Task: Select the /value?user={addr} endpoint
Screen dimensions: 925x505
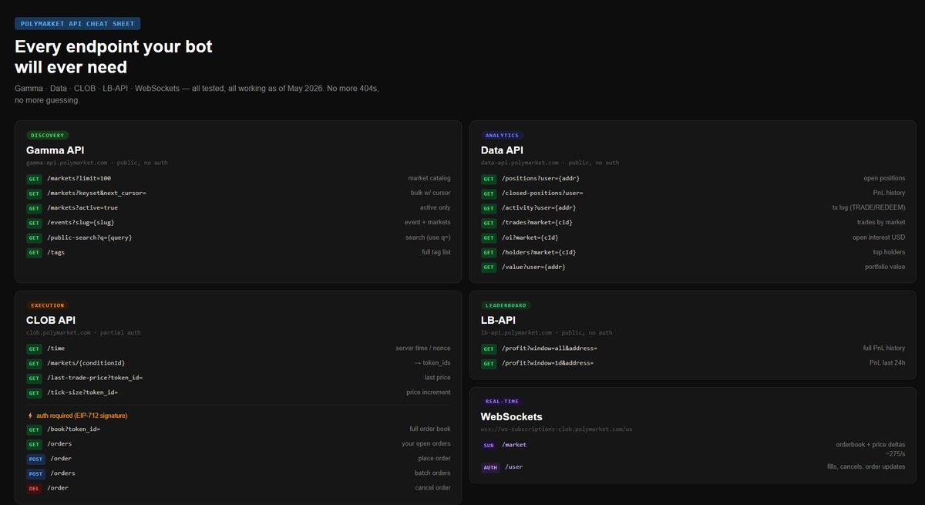Action: pos(533,267)
